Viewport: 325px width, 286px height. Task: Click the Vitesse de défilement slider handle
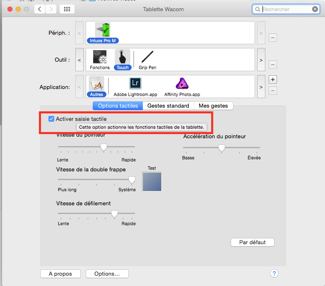point(114,214)
